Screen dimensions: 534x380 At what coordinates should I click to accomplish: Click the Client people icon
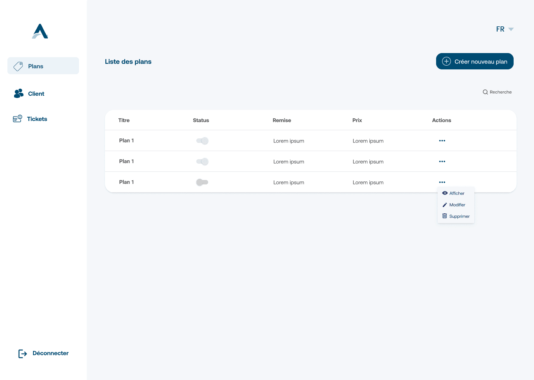click(x=19, y=94)
